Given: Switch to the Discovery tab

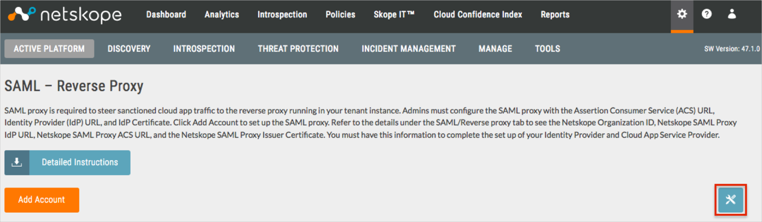Looking at the screenshot, I should tap(129, 49).
